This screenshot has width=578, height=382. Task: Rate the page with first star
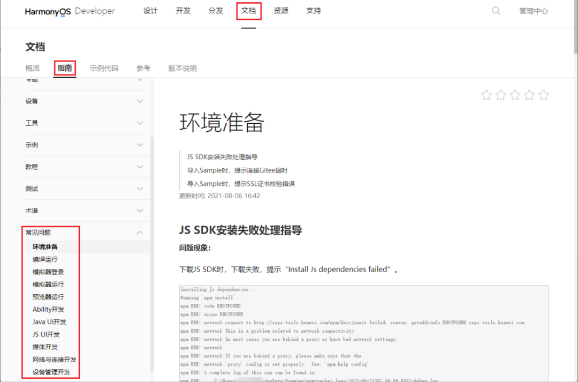[486, 95]
